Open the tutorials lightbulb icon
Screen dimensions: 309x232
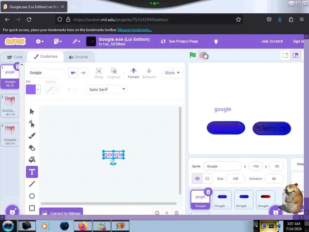point(216,41)
